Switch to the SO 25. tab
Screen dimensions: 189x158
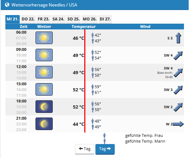(74, 19)
